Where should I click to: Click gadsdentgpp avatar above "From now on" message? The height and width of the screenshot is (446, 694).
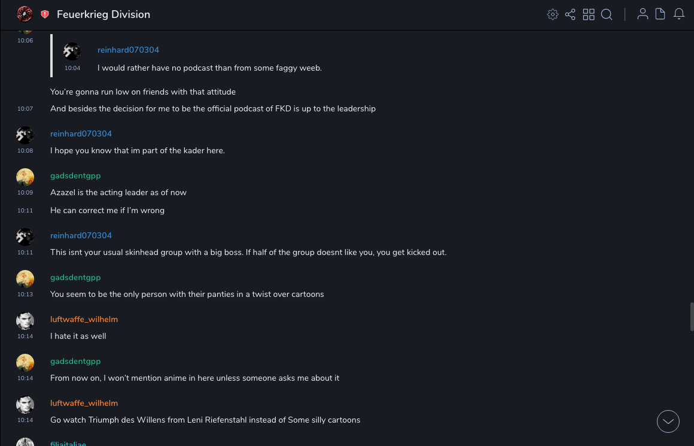point(25,363)
